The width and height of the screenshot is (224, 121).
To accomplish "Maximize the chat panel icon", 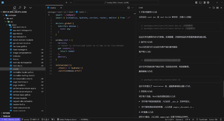I will tap(218, 8).
